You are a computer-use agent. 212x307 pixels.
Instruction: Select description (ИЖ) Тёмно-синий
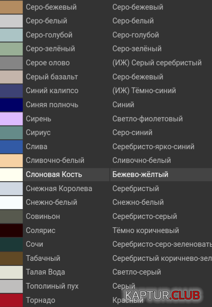[144, 91]
